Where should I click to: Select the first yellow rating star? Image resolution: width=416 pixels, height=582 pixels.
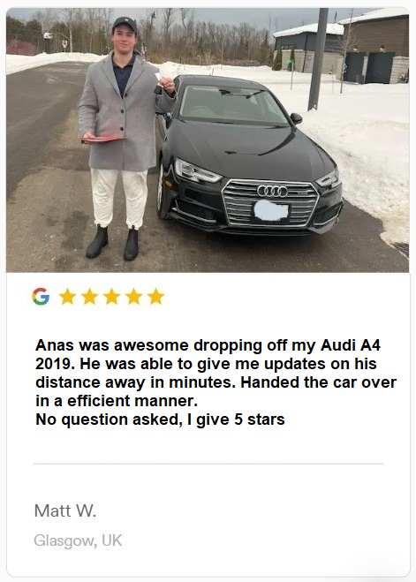coord(67,296)
